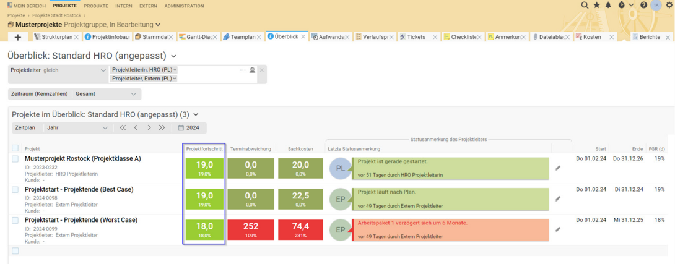Open the Zeitraum Gesamt dropdown
The image size is (675, 264).
(x=106, y=94)
